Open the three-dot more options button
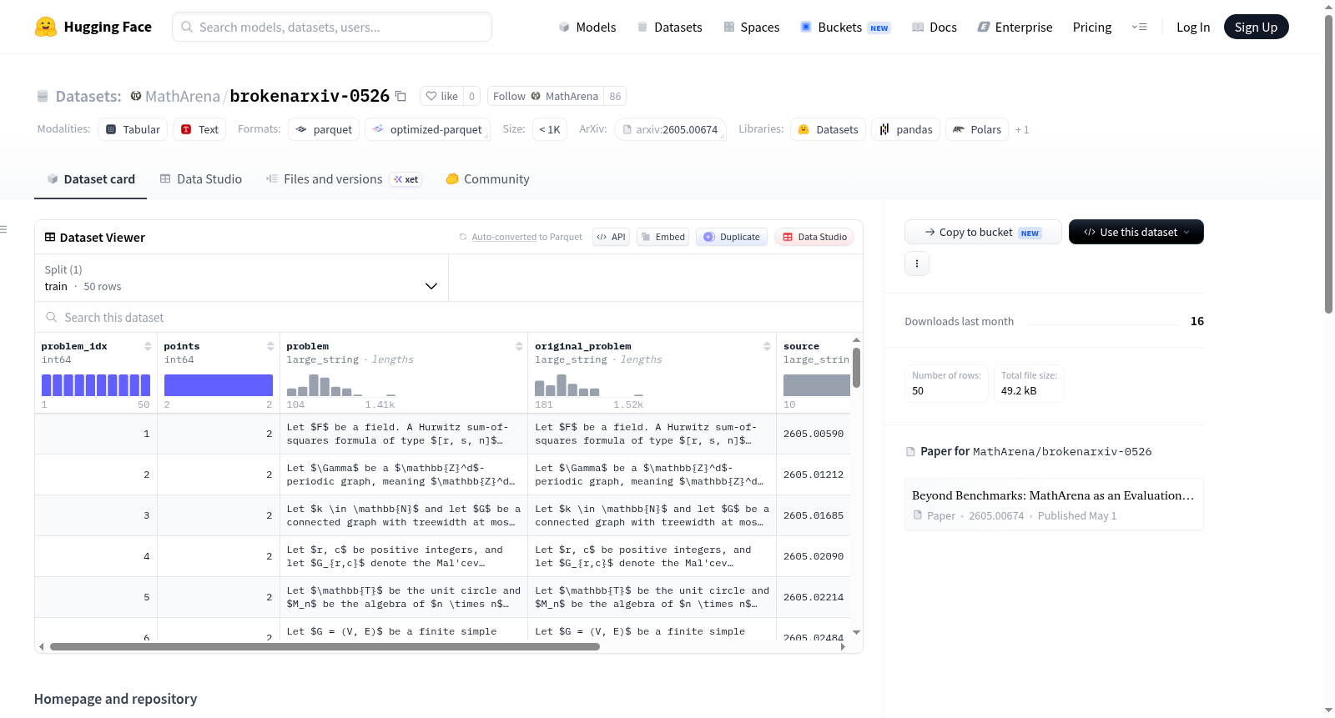 click(x=917, y=264)
